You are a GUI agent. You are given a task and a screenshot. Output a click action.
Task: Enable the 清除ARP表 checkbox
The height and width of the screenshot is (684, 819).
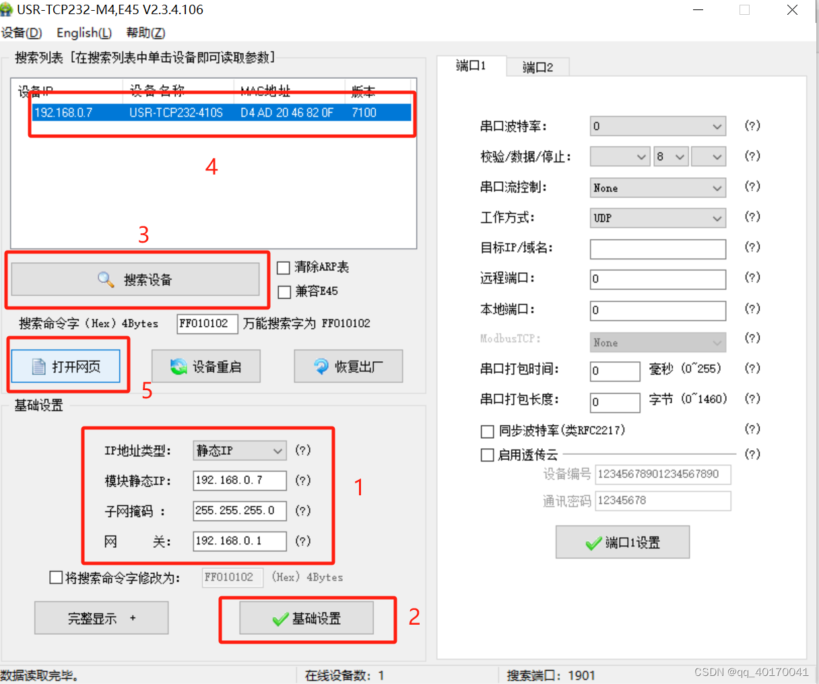pos(284,268)
